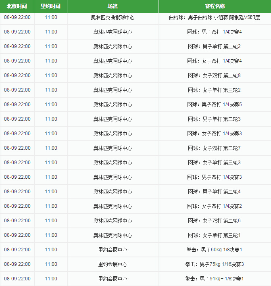Click 网球 女子双打 1/4决赛4 event
The width and height of the screenshot is (271, 286).
[215, 61]
